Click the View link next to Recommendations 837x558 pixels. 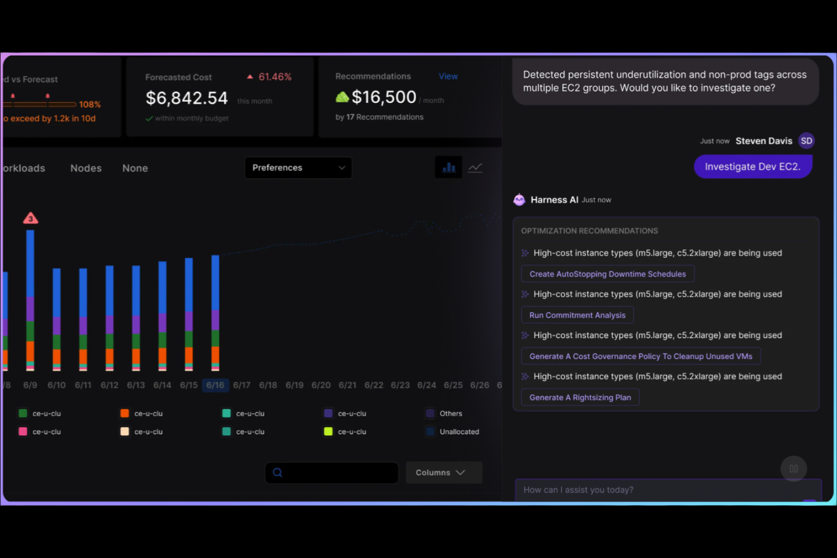[448, 76]
